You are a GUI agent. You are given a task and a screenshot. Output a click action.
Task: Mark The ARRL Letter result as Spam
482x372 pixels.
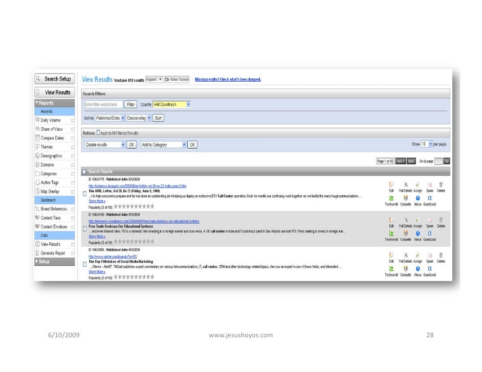point(430,184)
